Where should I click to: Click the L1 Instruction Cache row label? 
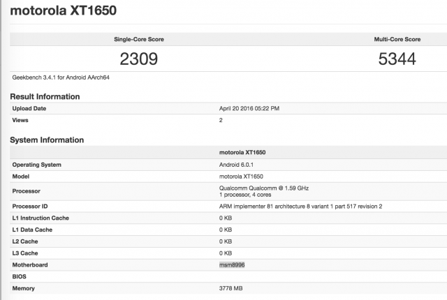[41, 218]
